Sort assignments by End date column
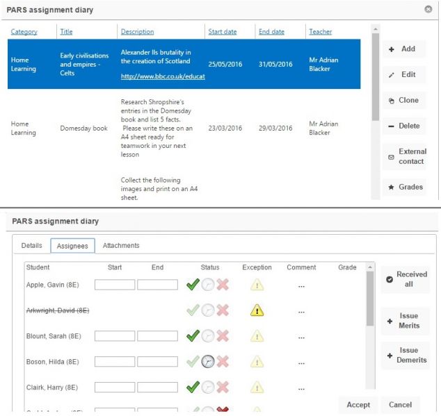441x416 pixels. coord(271,32)
